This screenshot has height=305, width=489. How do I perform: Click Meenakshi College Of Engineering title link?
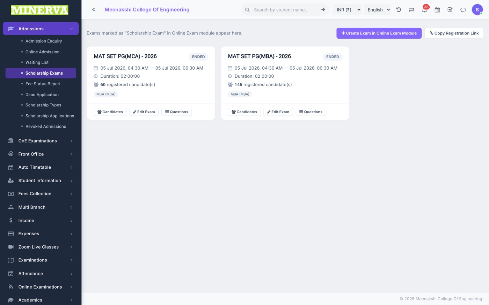[147, 10]
